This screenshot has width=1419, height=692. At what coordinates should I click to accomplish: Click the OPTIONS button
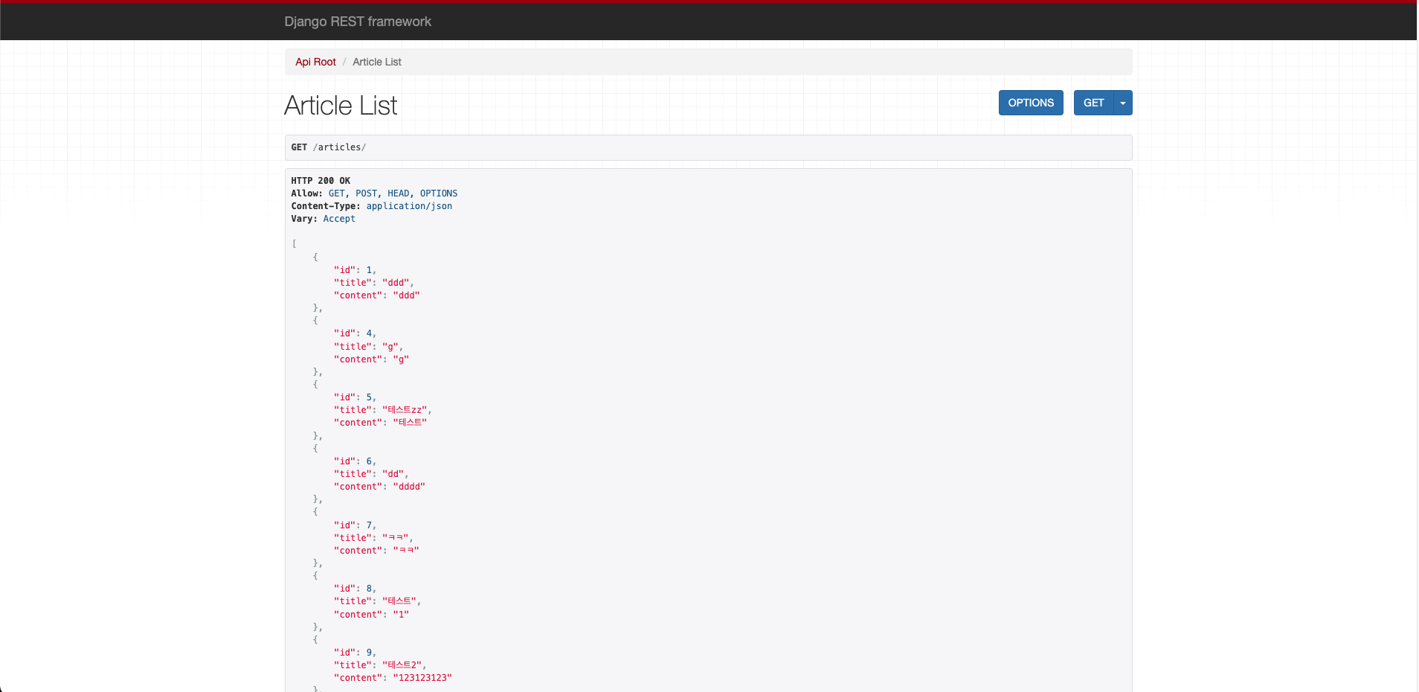1031,103
